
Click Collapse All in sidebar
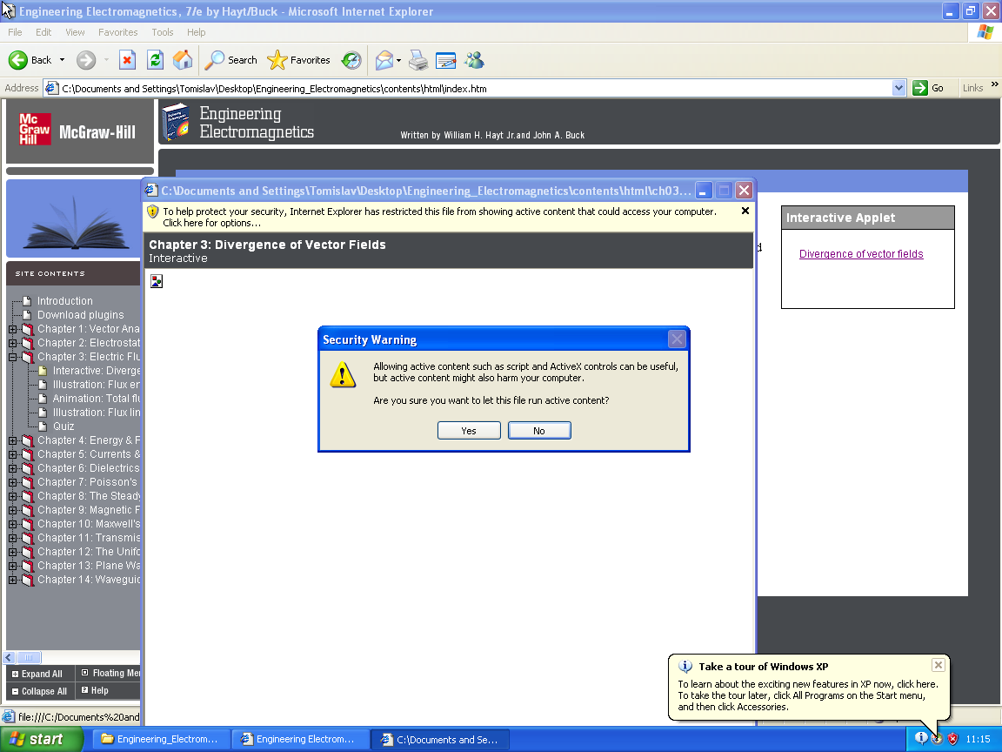40,691
